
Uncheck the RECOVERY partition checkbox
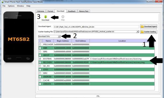point(40,62)
